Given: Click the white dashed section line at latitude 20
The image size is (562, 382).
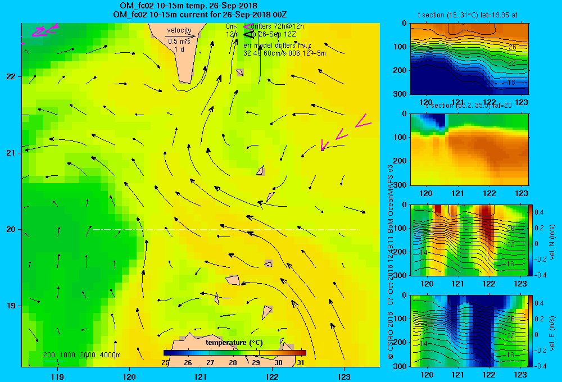Looking at the screenshot, I should click(225, 229).
